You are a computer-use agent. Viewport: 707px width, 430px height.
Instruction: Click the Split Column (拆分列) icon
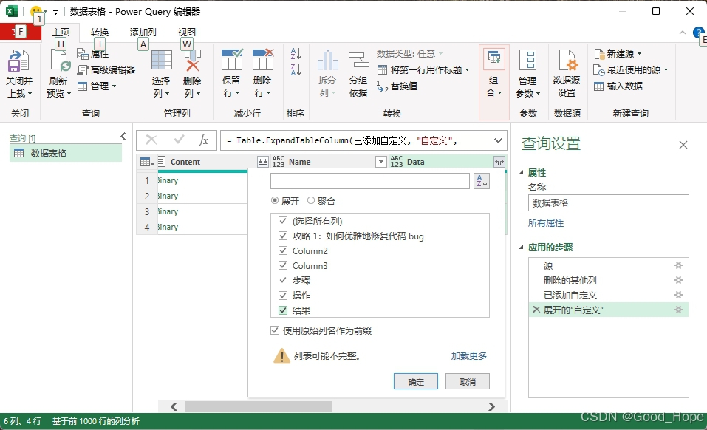[328, 61]
